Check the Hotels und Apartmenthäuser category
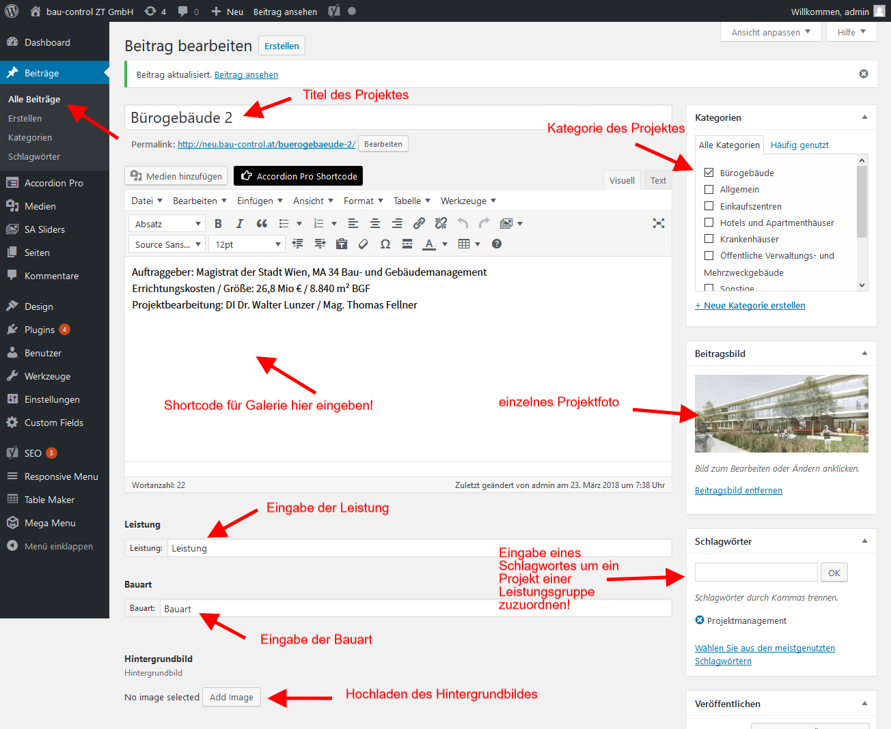891x729 pixels. [x=709, y=222]
